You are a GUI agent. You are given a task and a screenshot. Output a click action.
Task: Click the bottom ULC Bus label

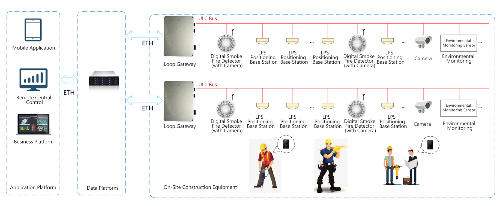pos(208,85)
